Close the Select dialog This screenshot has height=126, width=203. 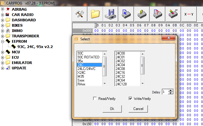[169, 38]
